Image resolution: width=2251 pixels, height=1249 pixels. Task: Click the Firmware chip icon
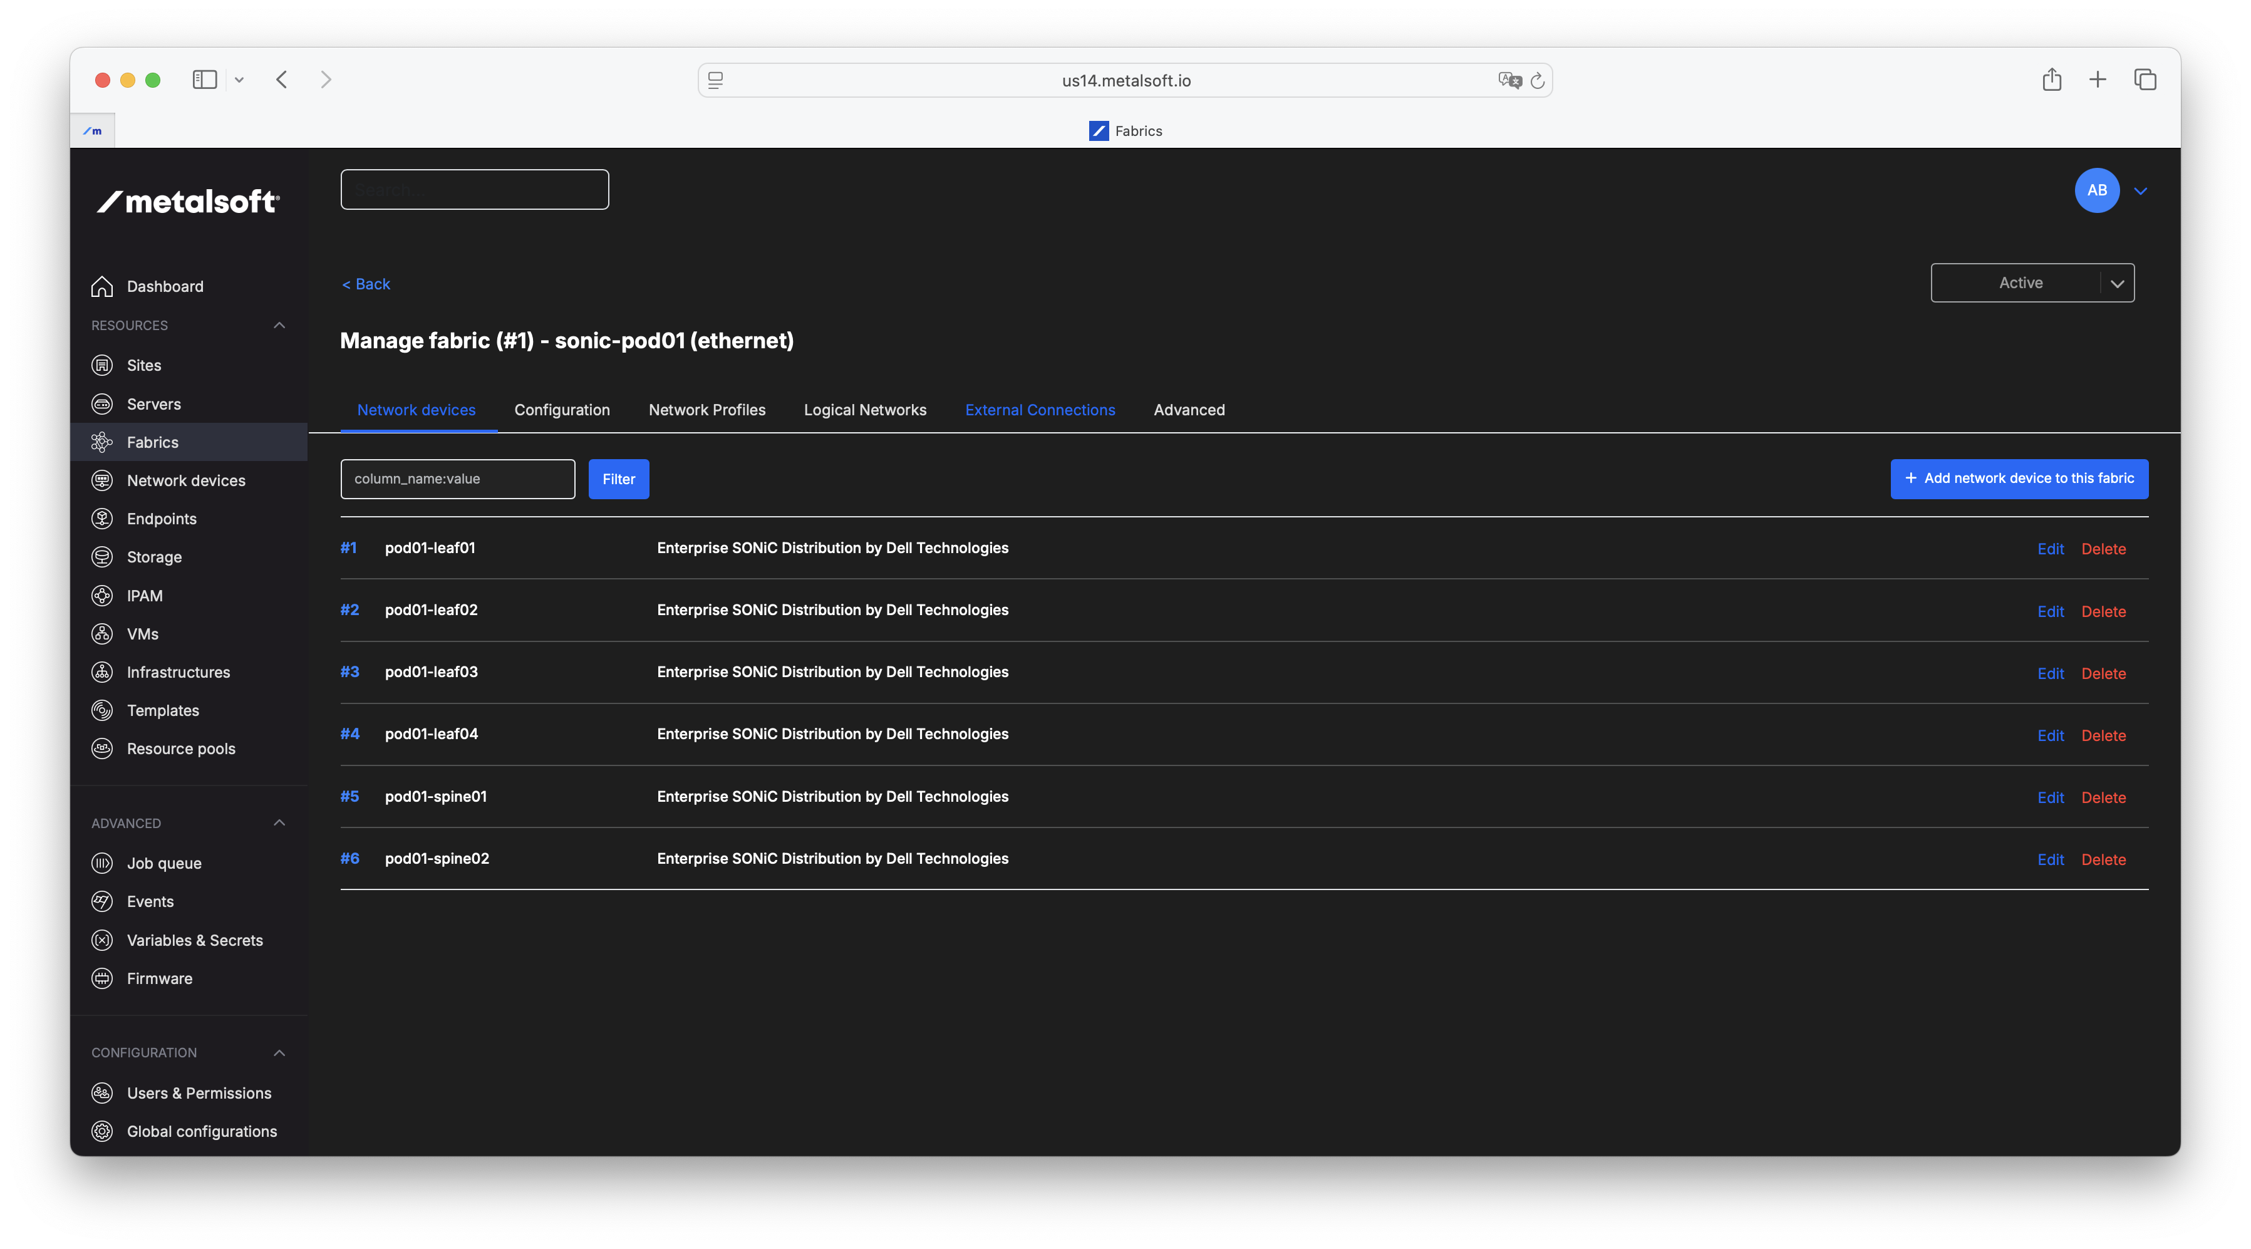(x=102, y=978)
